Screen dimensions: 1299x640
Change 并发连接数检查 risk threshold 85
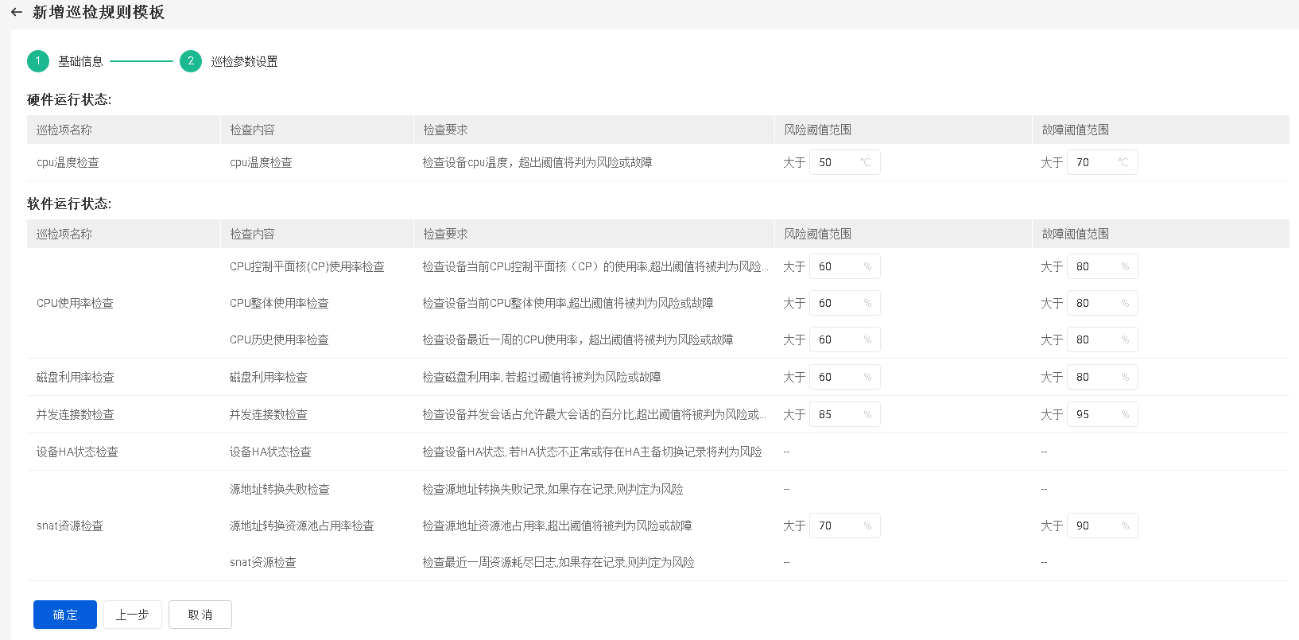point(835,414)
